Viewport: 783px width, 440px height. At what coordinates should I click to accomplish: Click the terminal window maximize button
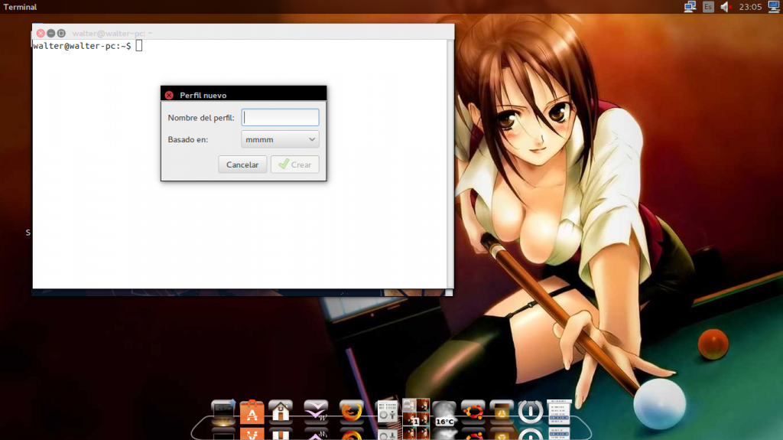pyautogui.click(x=61, y=33)
